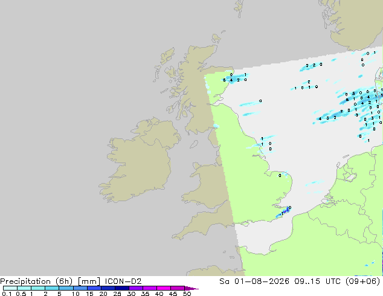Click the heavy rain cell over Kent
This screenshot has height=296, width=383.
pyautogui.click(x=283, y=212)
